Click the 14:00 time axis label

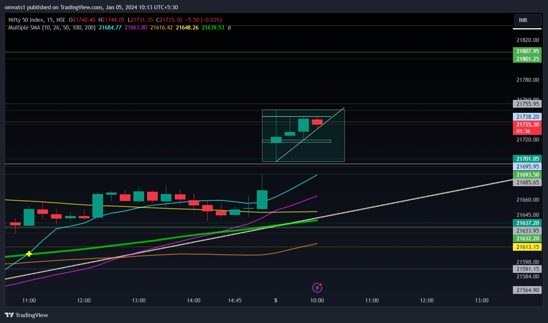point(194,301)
